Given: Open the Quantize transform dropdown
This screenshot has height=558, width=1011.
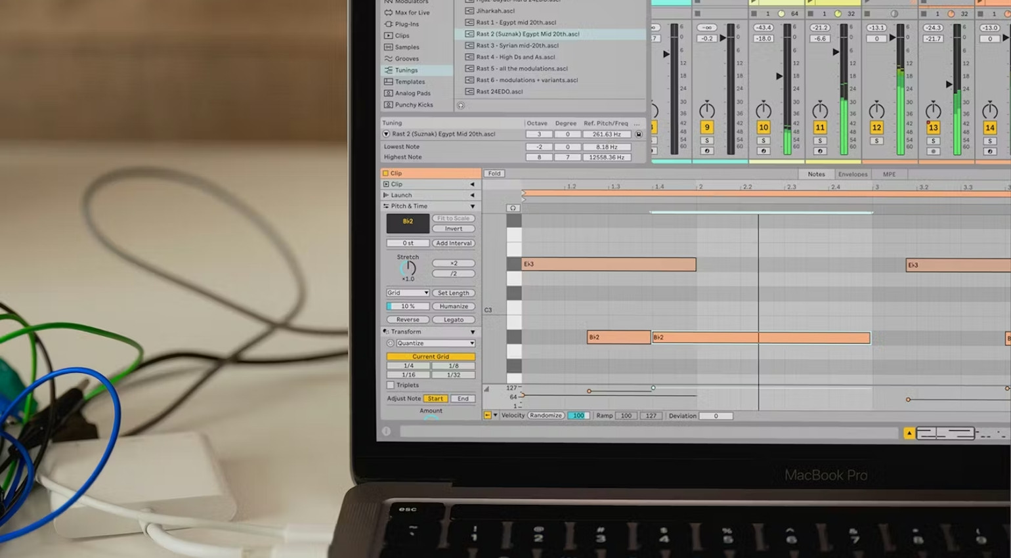Looking at the screenshot, I should [x=435, y=343].
